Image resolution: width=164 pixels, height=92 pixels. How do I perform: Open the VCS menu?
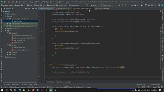(56, 2)
